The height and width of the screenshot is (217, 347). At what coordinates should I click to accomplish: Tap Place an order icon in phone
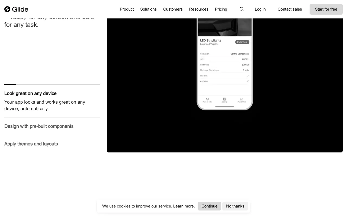(x=207, y=100)
